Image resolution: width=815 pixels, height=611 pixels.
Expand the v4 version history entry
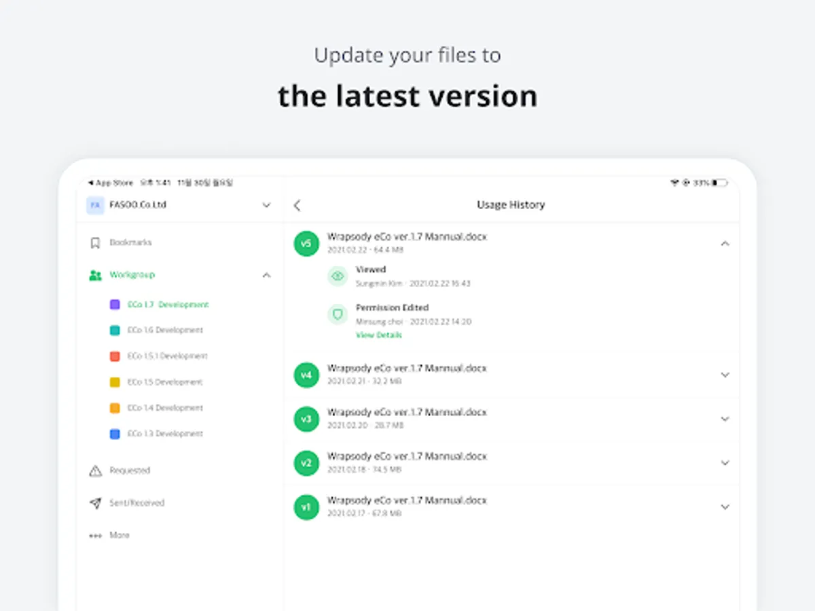[x=725, y=375]
